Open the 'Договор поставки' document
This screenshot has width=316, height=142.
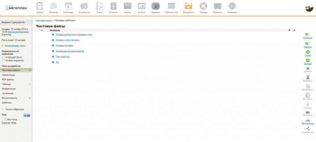point(64,45)
